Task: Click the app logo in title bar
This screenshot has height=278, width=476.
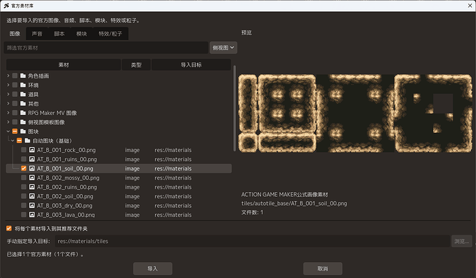Action: [6, 6]
